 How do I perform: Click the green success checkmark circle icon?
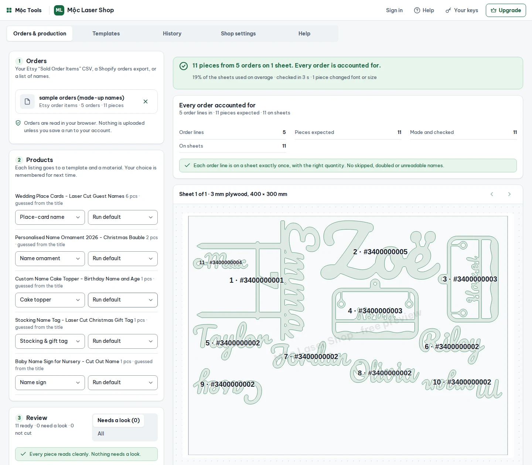coord(184,66)
